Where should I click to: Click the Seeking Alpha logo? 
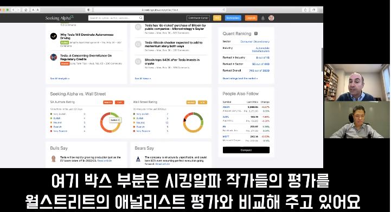(60, 18)
